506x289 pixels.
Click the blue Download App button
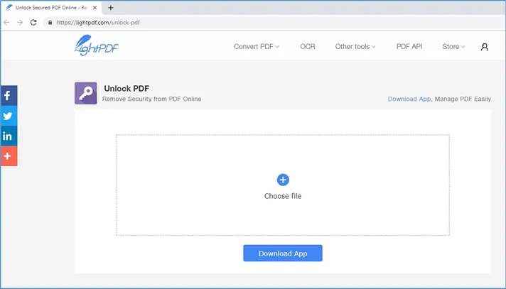(283, 253)
